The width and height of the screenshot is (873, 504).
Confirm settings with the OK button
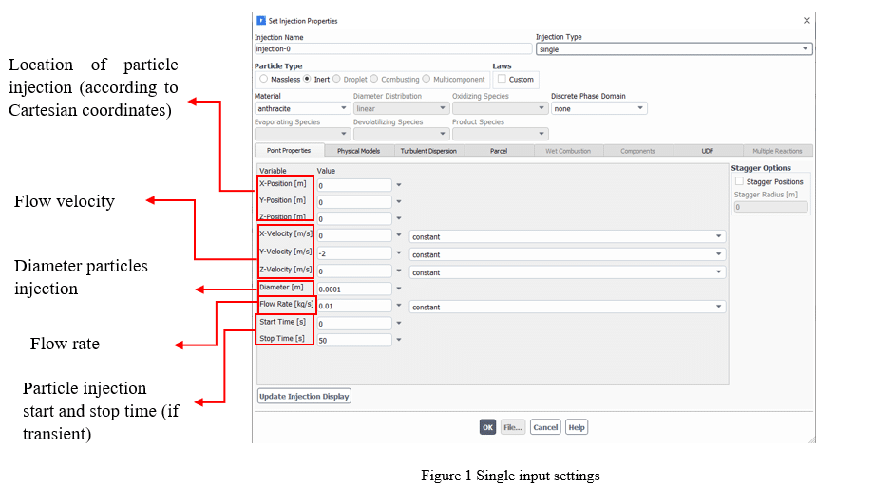pyautogui.click(x=487, y=427)
